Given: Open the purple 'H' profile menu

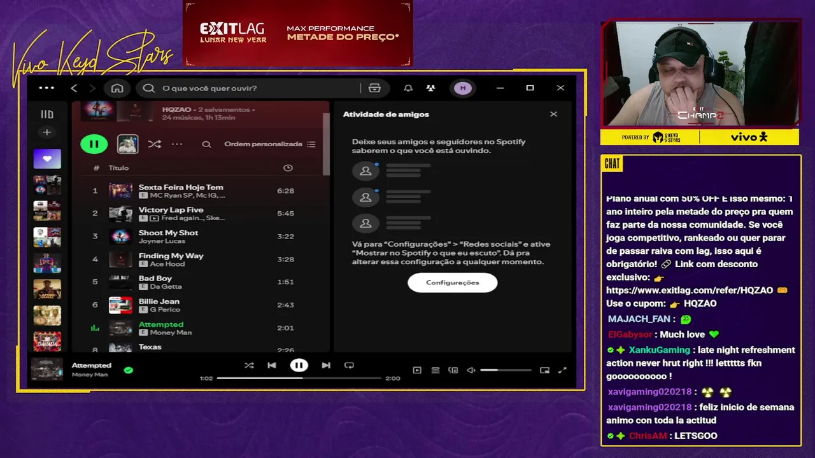Looking at the screenshot, I should click(463, 88).
